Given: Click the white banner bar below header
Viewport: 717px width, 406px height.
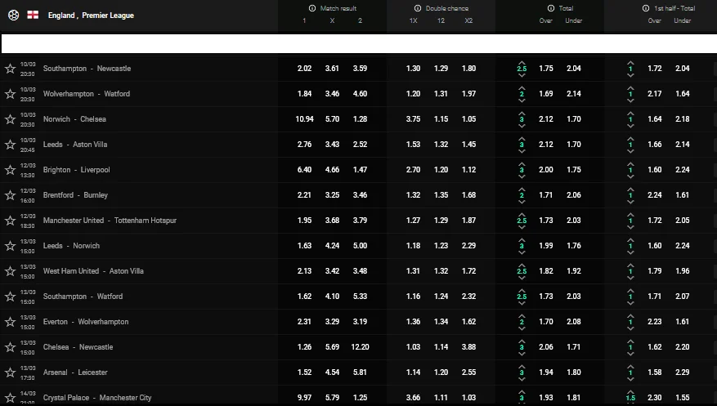Looking at the screenshot, I should click(358, 43).
